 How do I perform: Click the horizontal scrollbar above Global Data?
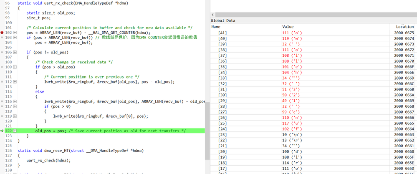pyautogui.click(x=316, y=15)
